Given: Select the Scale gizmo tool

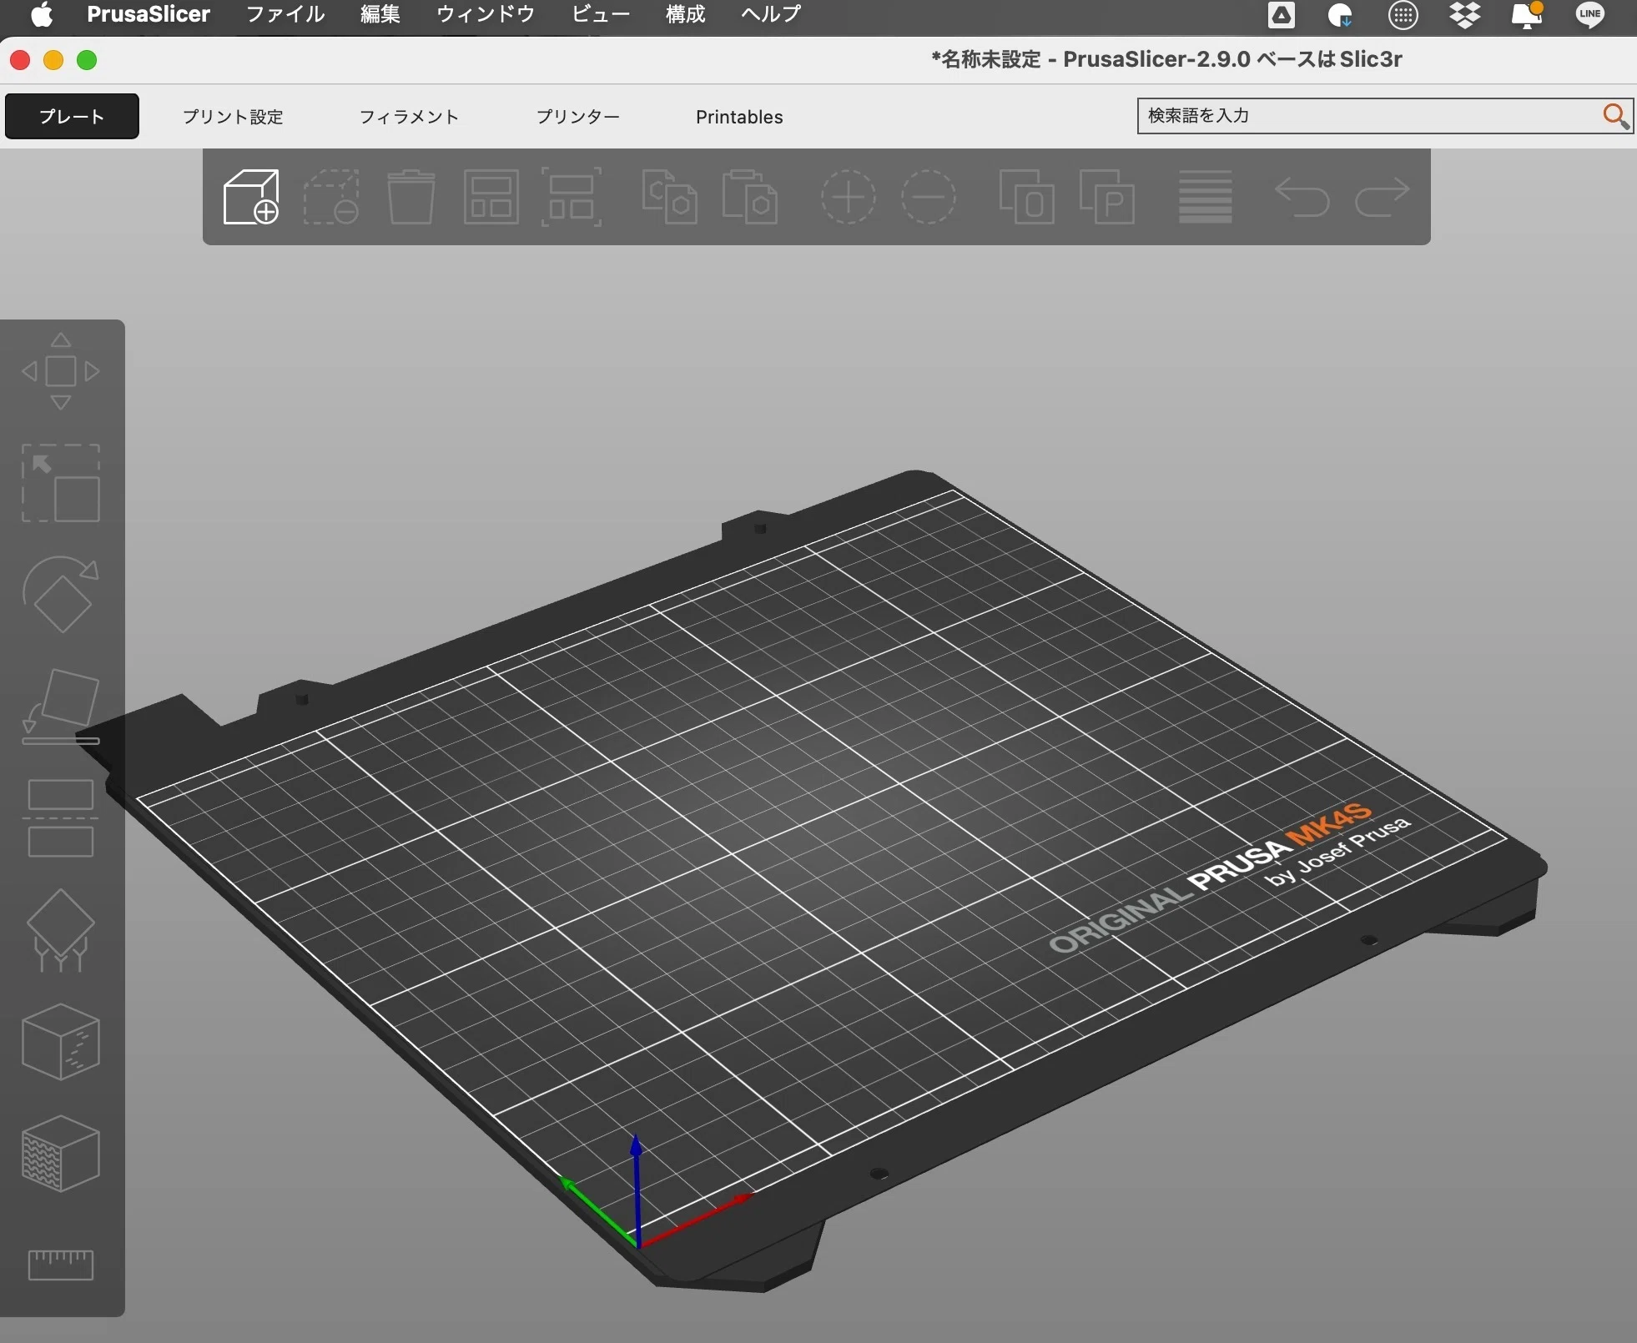Looking at the screenshot, I should coord(61,483).
